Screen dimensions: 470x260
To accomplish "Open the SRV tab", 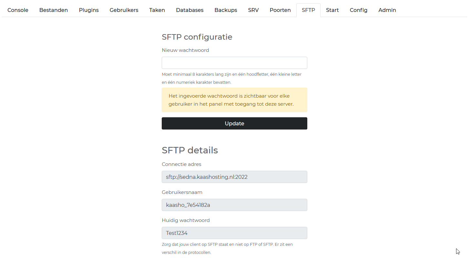I will pyautogui.click(x=253, y=10).
